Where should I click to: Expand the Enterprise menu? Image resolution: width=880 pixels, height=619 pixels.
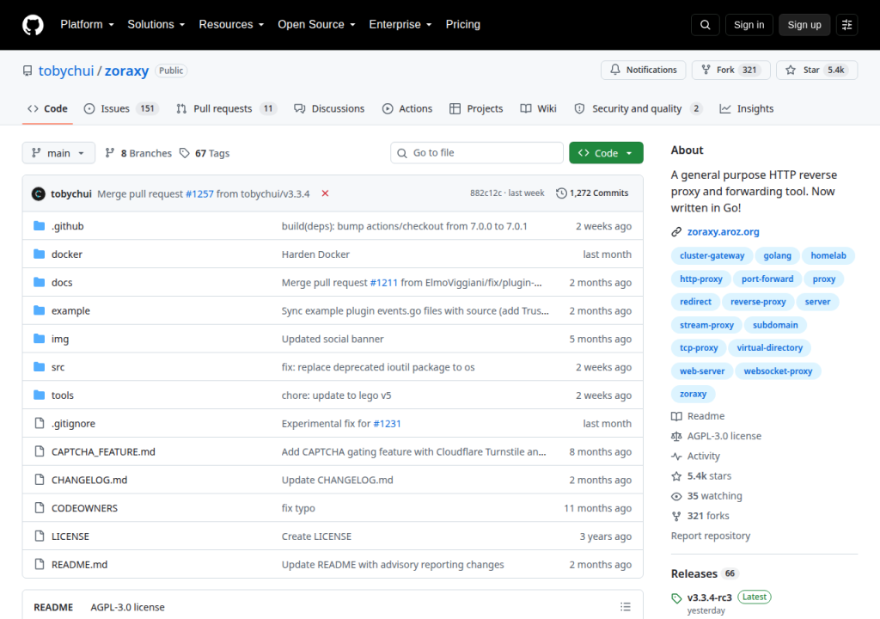point(400,25)
